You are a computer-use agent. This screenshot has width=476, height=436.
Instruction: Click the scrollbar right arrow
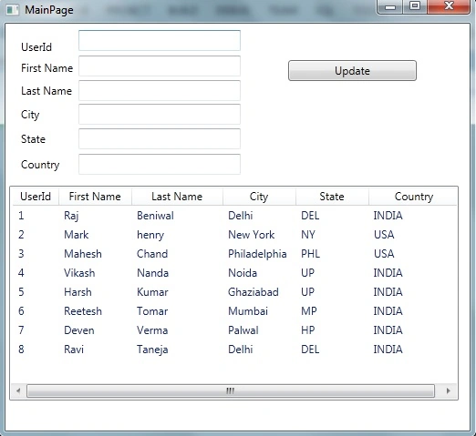[448, 390]
